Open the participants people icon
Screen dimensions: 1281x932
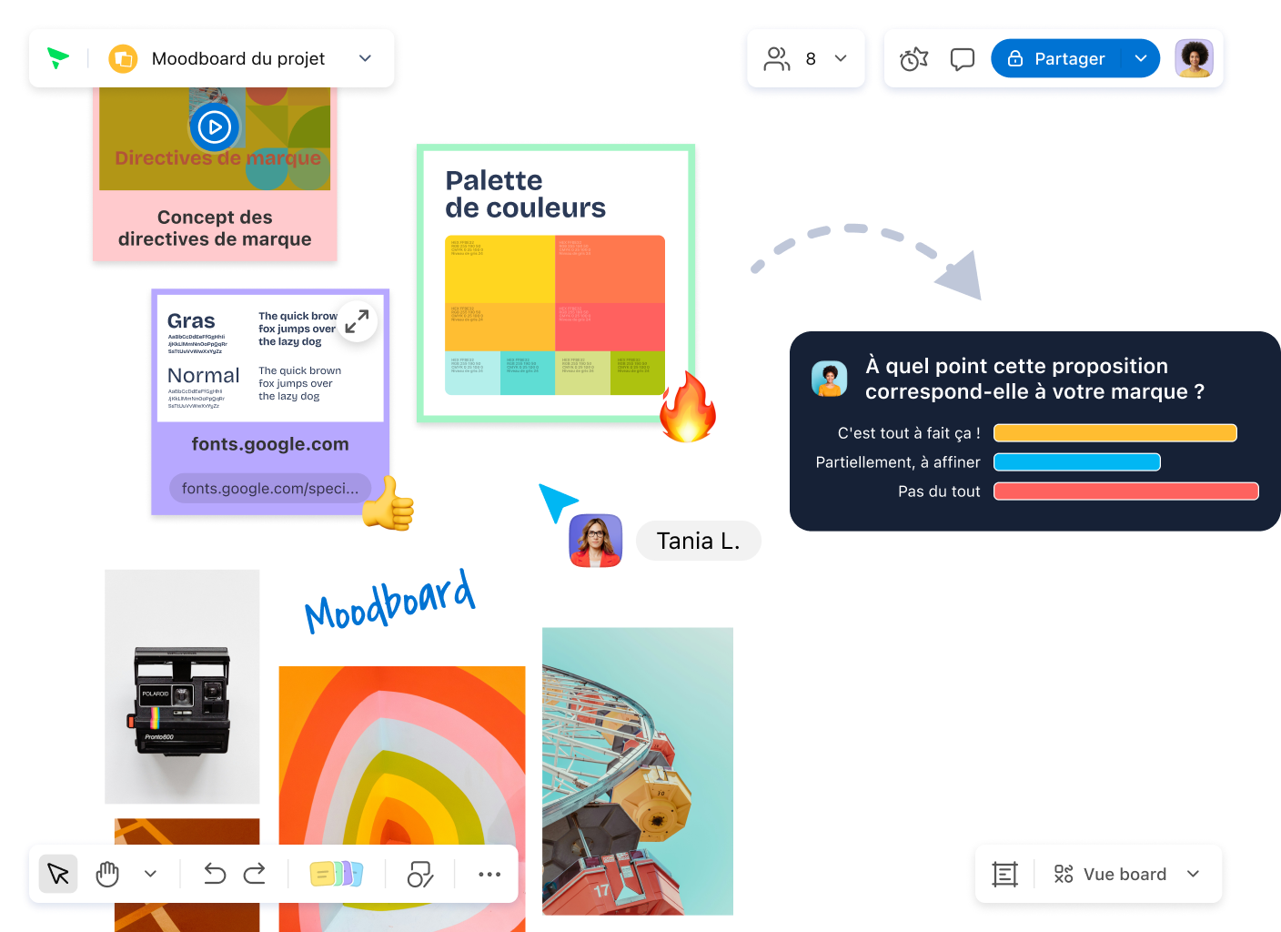(x=777, y=59)
